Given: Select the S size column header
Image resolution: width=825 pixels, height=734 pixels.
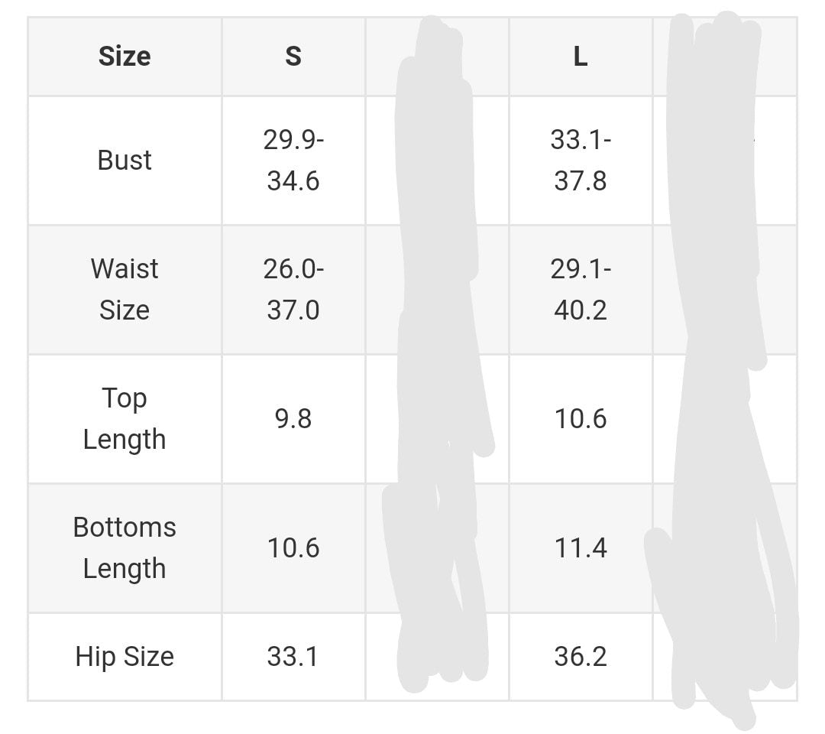Looking at the screenshot, I should click(293, 57).
